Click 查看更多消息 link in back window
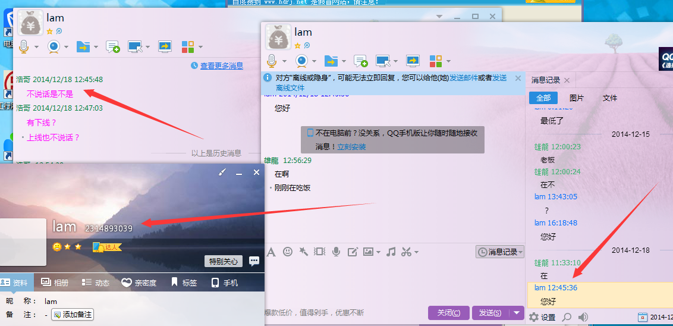Viewport: 673px width, 326px height. click(x=222, y=65)
